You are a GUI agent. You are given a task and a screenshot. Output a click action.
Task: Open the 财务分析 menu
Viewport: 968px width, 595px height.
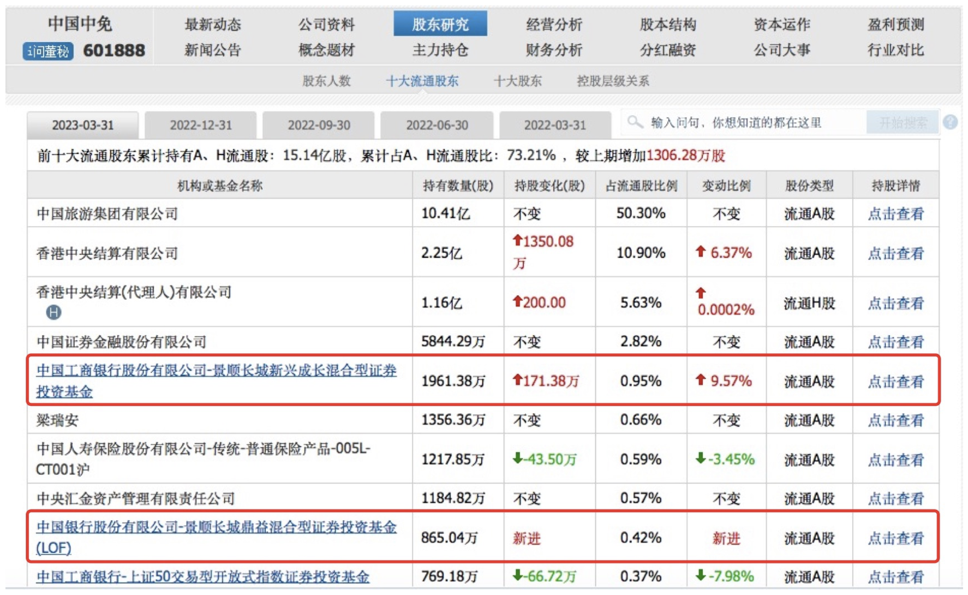pos(554,50)
